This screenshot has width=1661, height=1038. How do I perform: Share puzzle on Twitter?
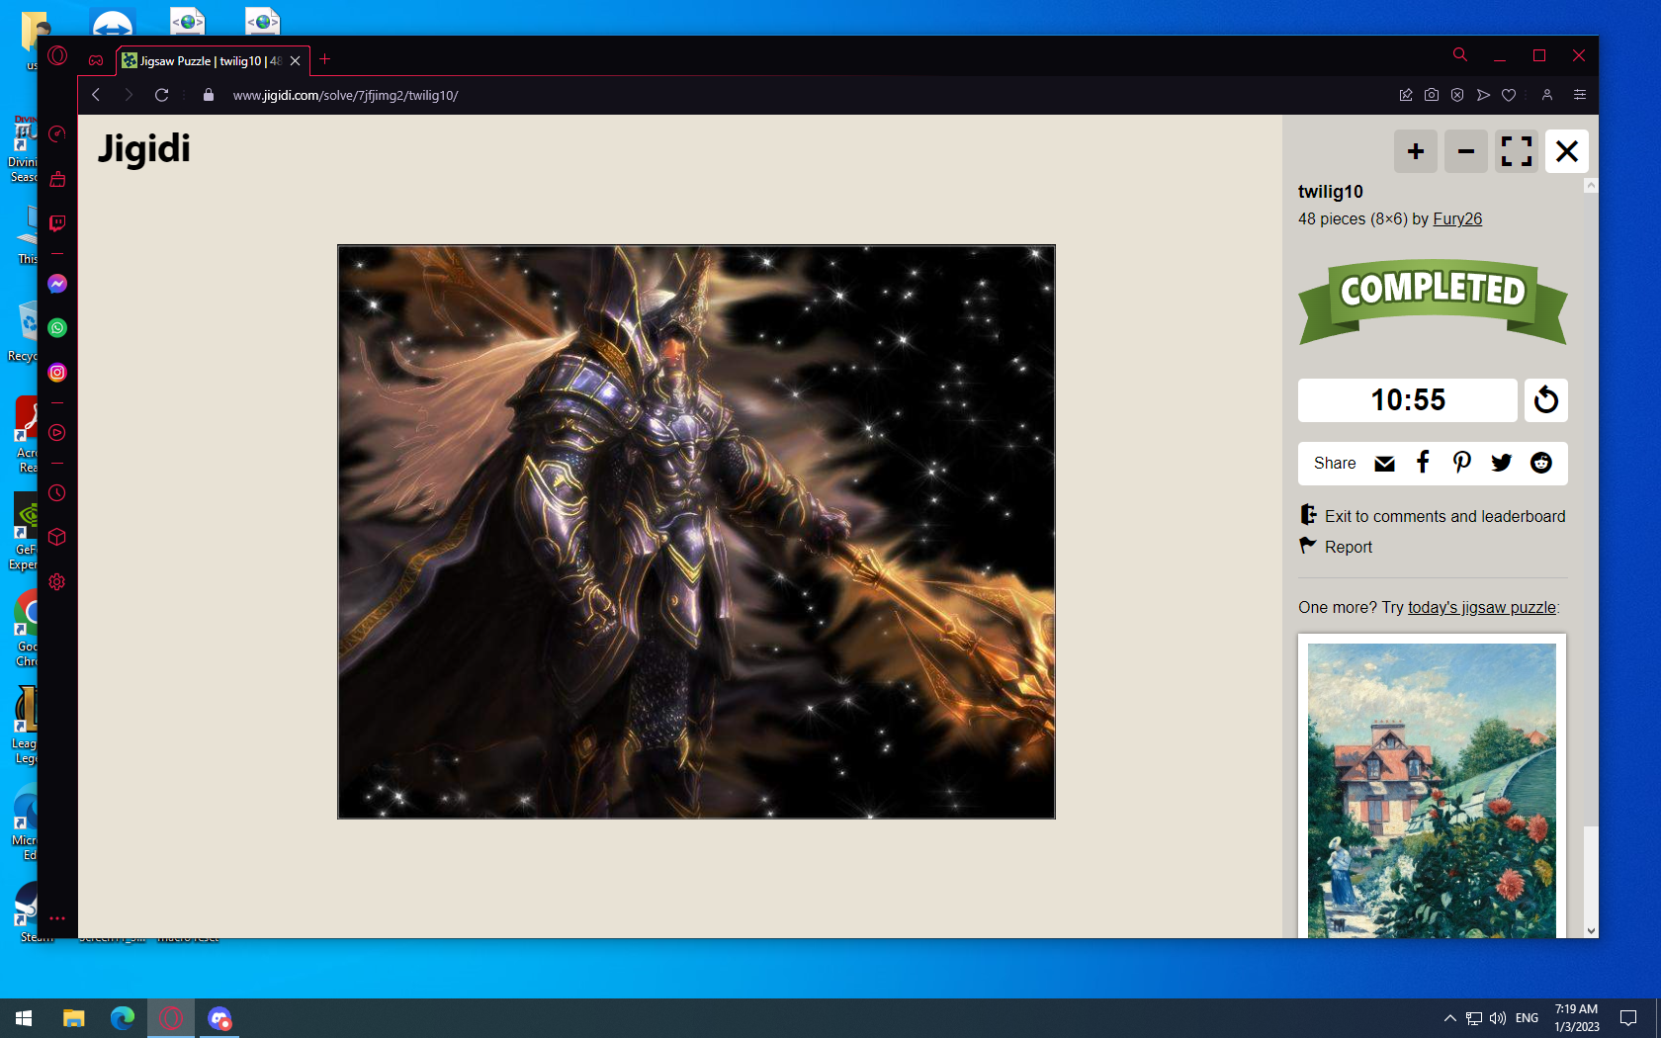pos(1502,463)
